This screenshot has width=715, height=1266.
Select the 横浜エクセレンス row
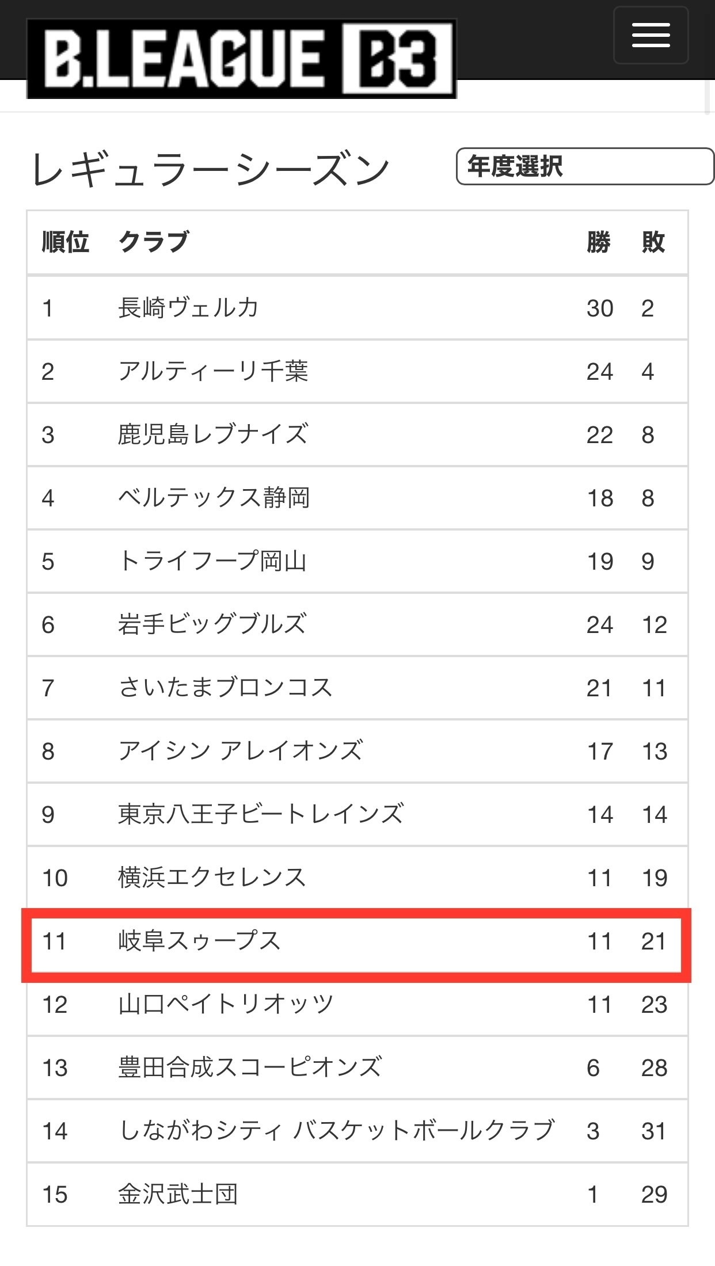pos(357,878)
